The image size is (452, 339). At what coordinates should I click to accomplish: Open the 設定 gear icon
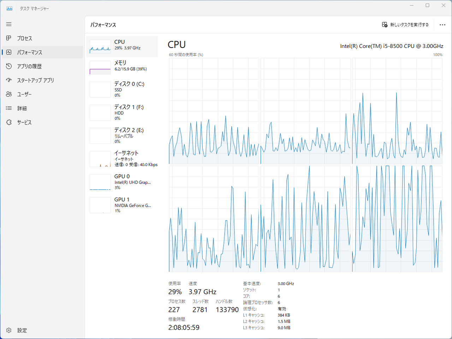click(9, 330)
